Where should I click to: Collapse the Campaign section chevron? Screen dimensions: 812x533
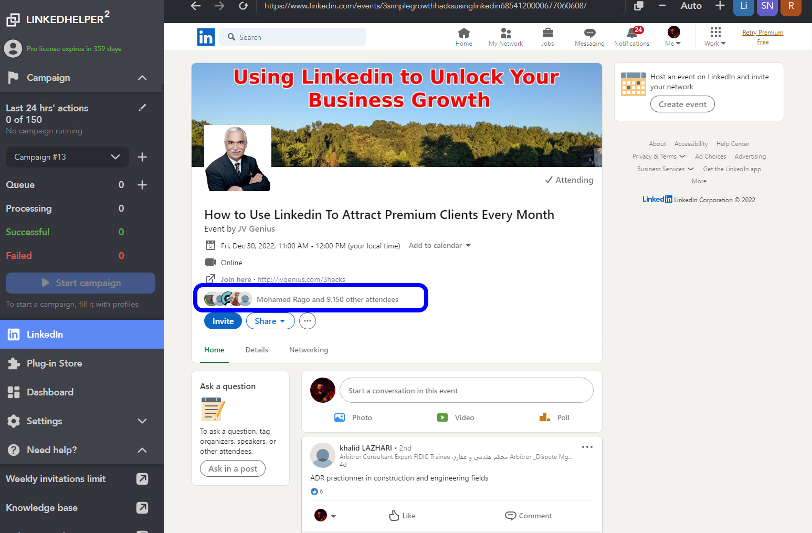142,78
